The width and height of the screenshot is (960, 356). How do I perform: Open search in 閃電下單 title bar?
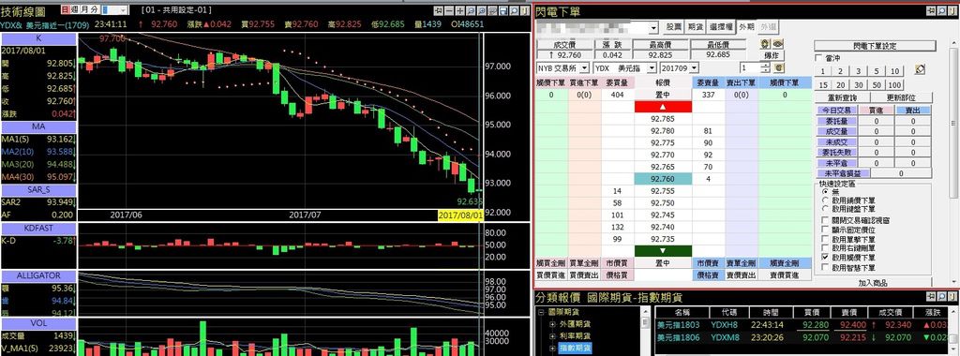942,11
